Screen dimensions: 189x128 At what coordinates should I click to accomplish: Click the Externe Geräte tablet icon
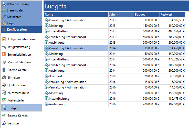[4, 70]
